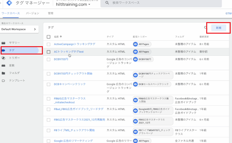Open テンプレート in the sidebar
Image resolution: width=232 pixels, height=143 pixels.
17,80
